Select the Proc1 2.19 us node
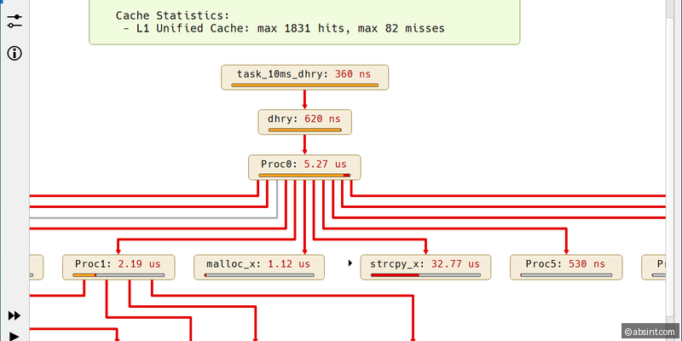The height and width of the screenshot is (341, 682). pyautogui.click(x=118, y=264)
